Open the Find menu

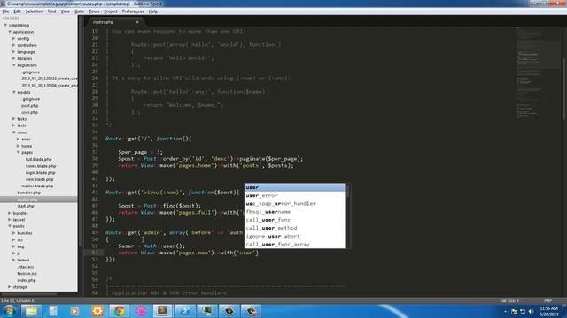click(x=51, y=11)
